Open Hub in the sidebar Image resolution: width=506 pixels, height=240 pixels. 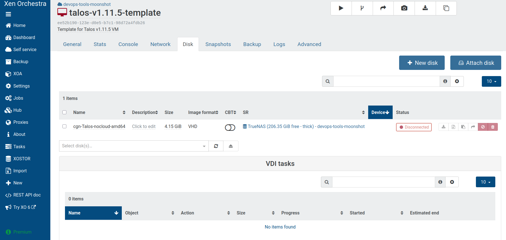click(13, 110)
